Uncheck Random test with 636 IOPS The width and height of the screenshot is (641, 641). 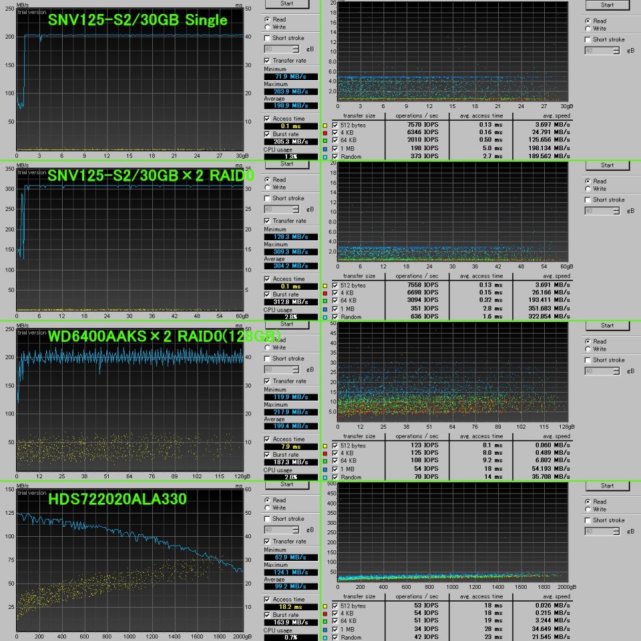335,316
